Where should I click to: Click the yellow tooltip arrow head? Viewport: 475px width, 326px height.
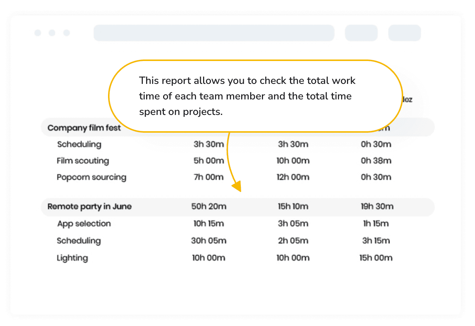236,186
